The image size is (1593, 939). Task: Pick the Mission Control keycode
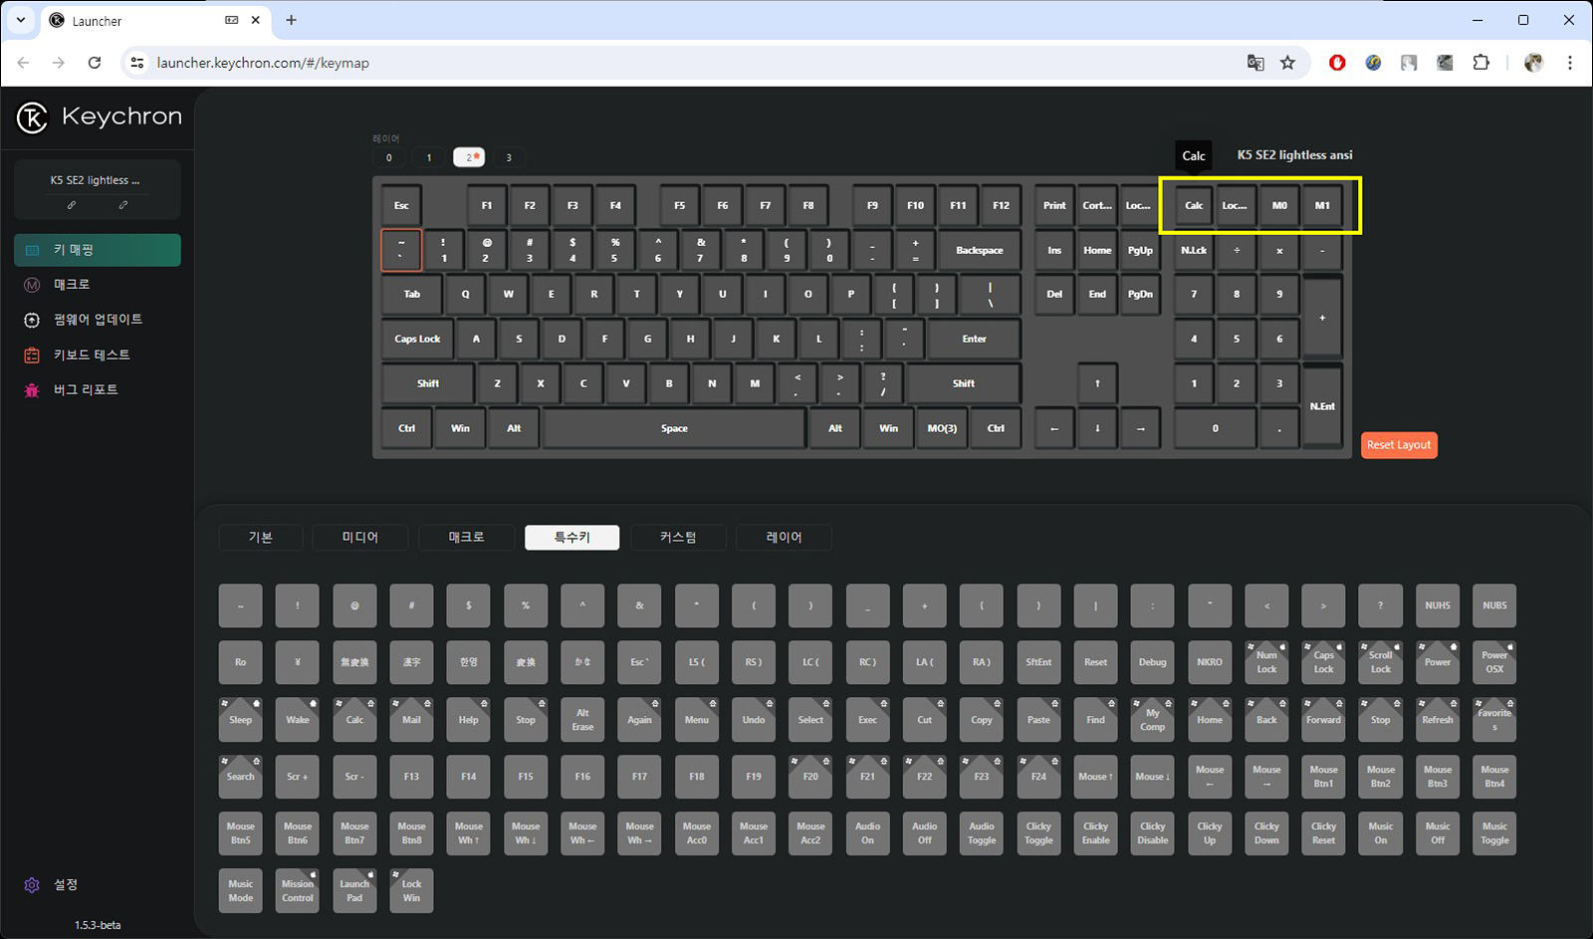pyautogui.click(x=298, y=890)
